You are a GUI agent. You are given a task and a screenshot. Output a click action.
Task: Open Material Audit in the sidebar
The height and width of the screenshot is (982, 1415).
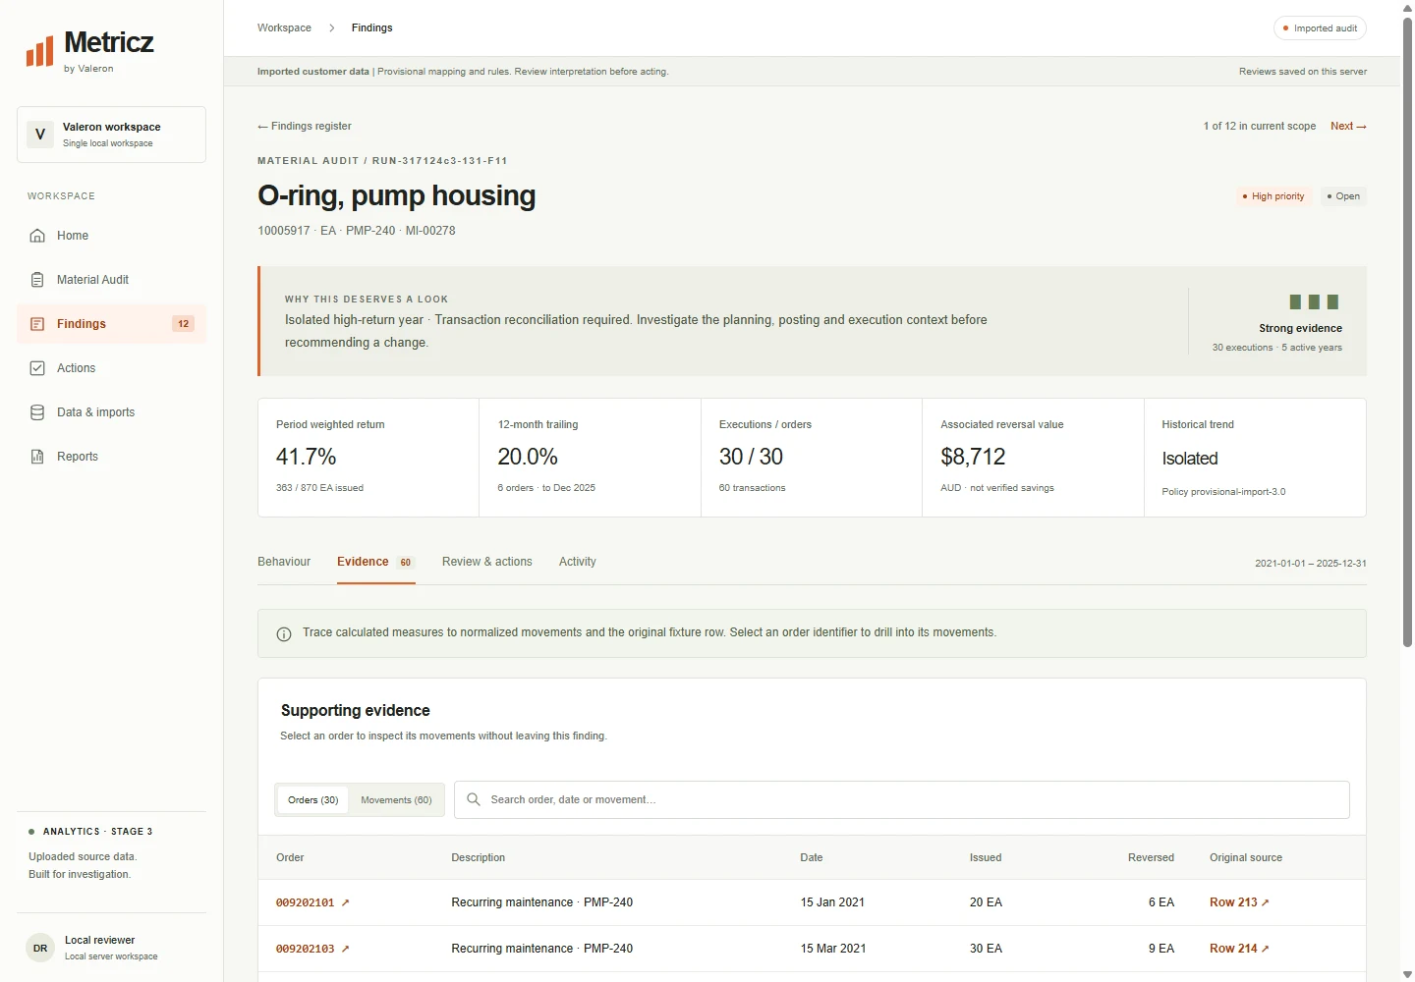coord(111,280)
